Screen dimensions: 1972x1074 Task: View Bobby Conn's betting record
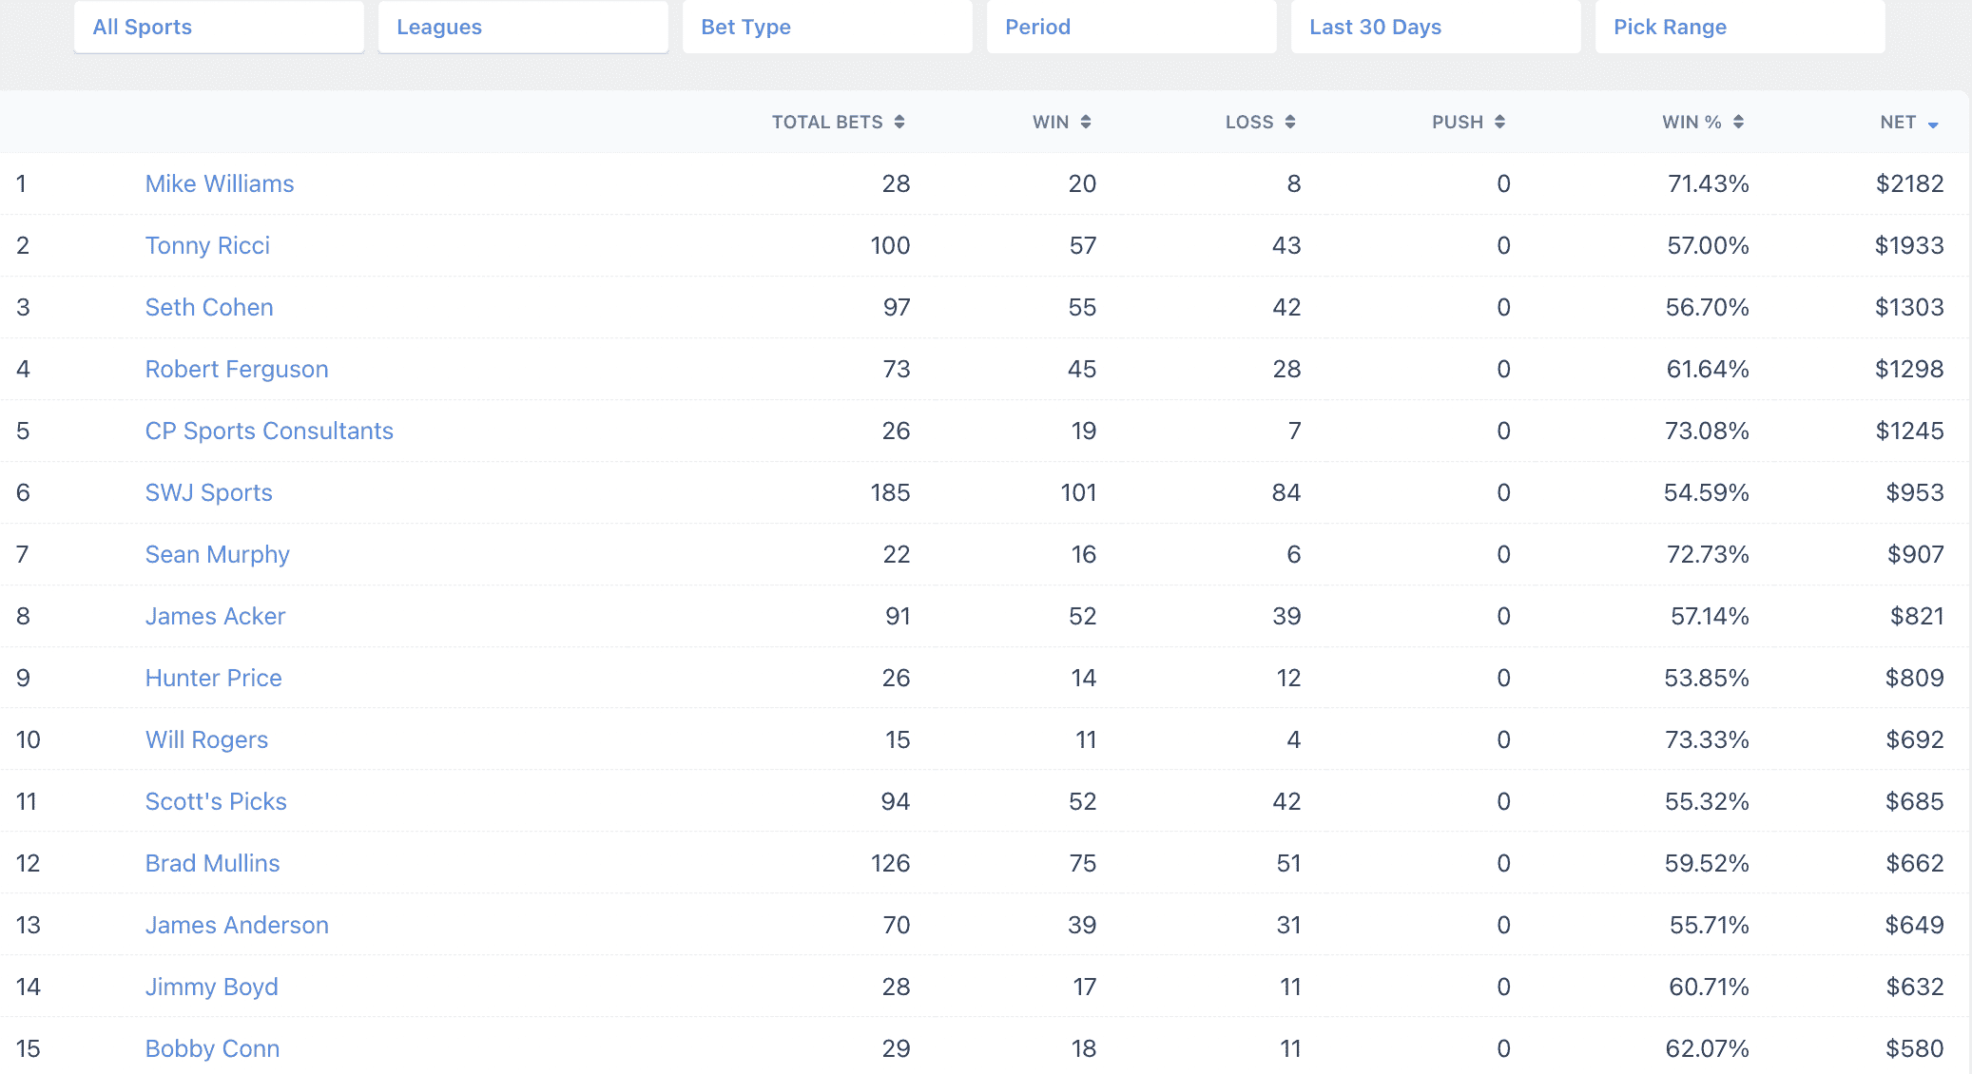tap(211, 1048)
